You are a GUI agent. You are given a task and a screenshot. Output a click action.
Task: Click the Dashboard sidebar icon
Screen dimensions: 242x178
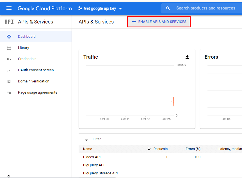(x=9, y=37)
